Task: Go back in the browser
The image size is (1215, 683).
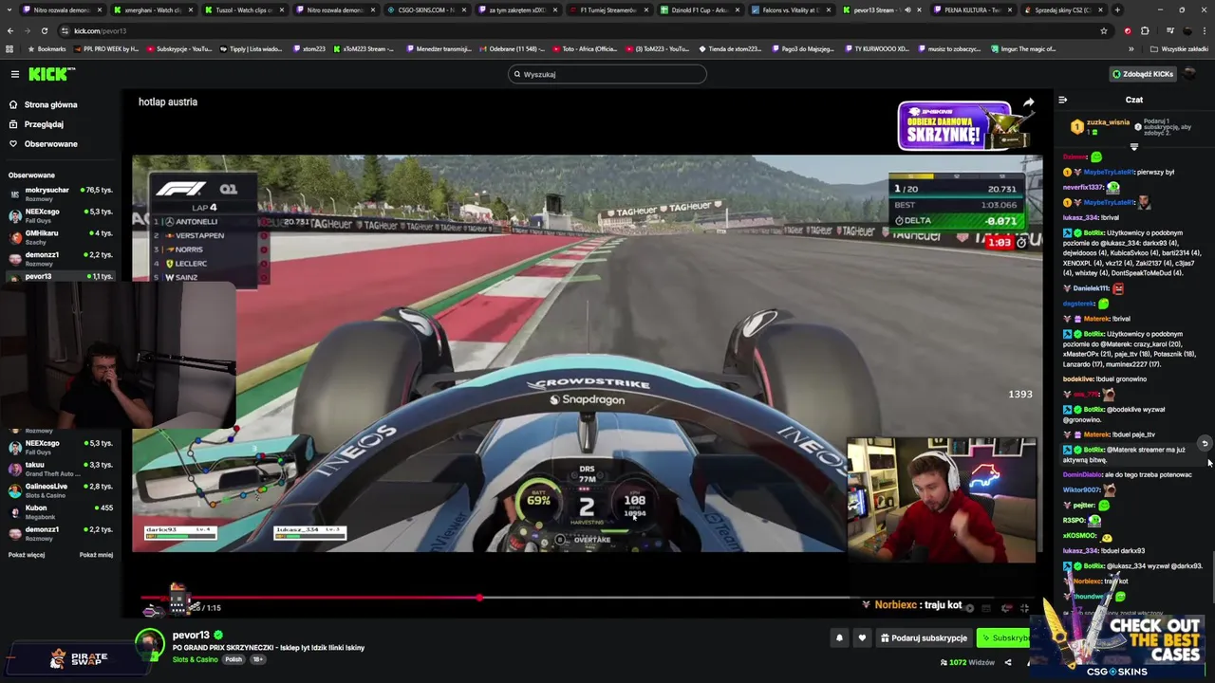Action: (x=10, y=30)
